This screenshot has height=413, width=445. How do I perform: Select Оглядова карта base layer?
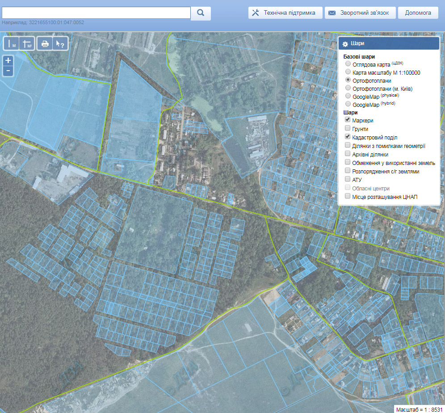tap(348, 63)
